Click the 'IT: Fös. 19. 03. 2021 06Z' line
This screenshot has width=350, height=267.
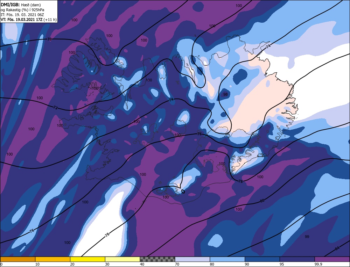click(x=22, y=15)
